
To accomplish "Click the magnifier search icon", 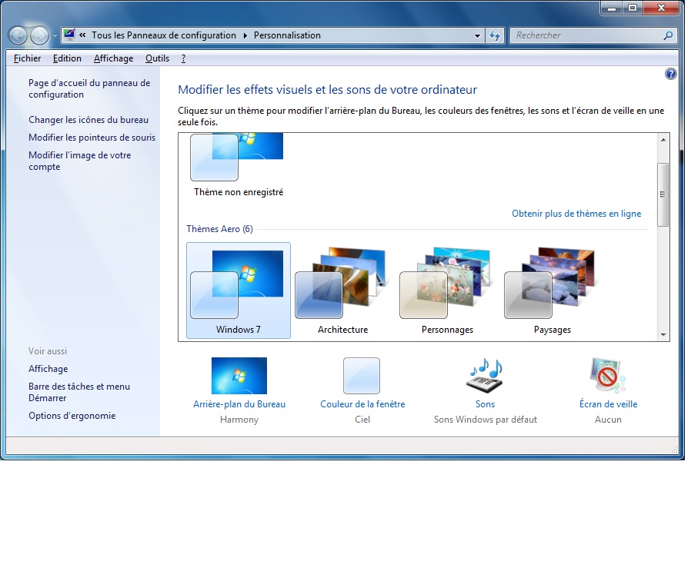I will [668, 35].
